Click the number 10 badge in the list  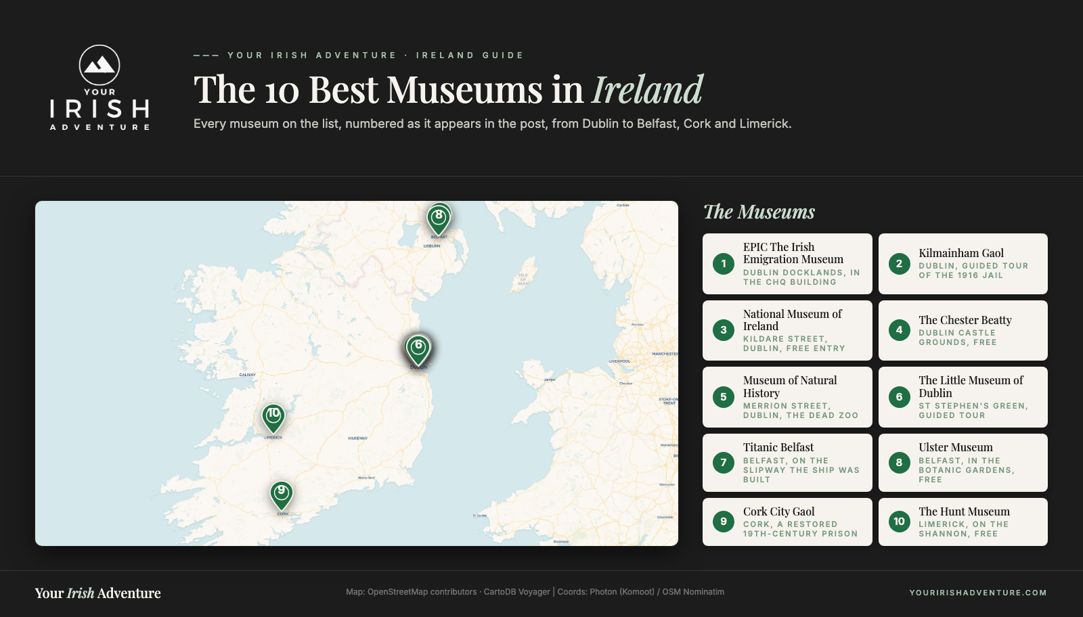point(899,522)
